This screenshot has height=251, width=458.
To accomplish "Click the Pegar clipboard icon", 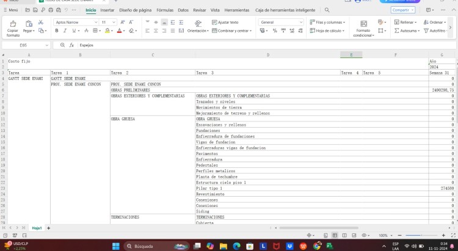I will pos(29,24).
